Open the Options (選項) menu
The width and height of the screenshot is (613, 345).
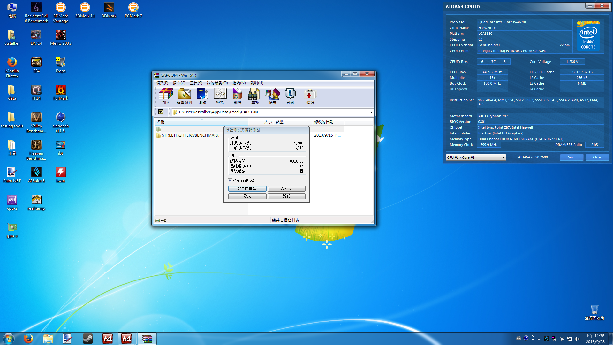[x=239, y=83]
